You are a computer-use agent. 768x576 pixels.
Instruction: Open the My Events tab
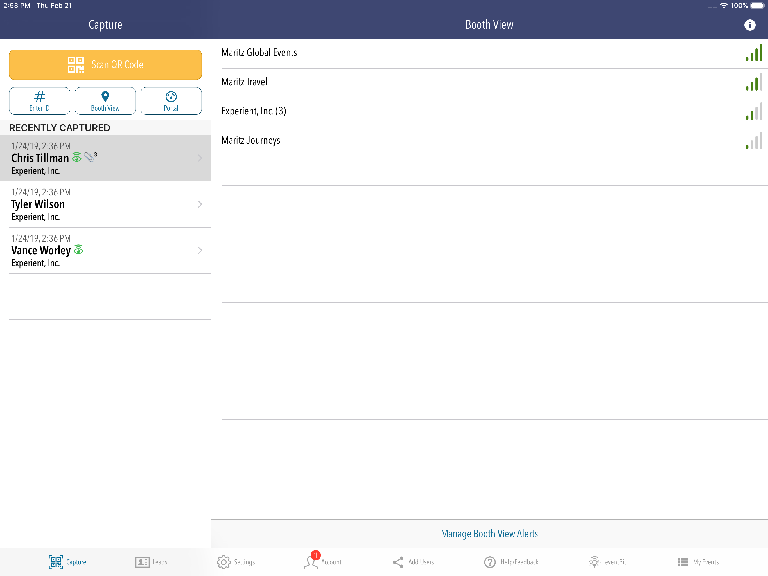[x=698, y=562]
